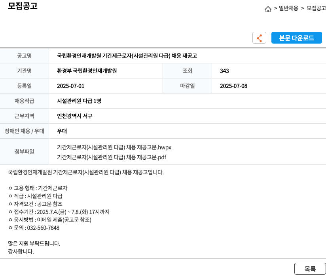Select the 감사합니다 closing line
Screen dimensions: 326x275
21,252
